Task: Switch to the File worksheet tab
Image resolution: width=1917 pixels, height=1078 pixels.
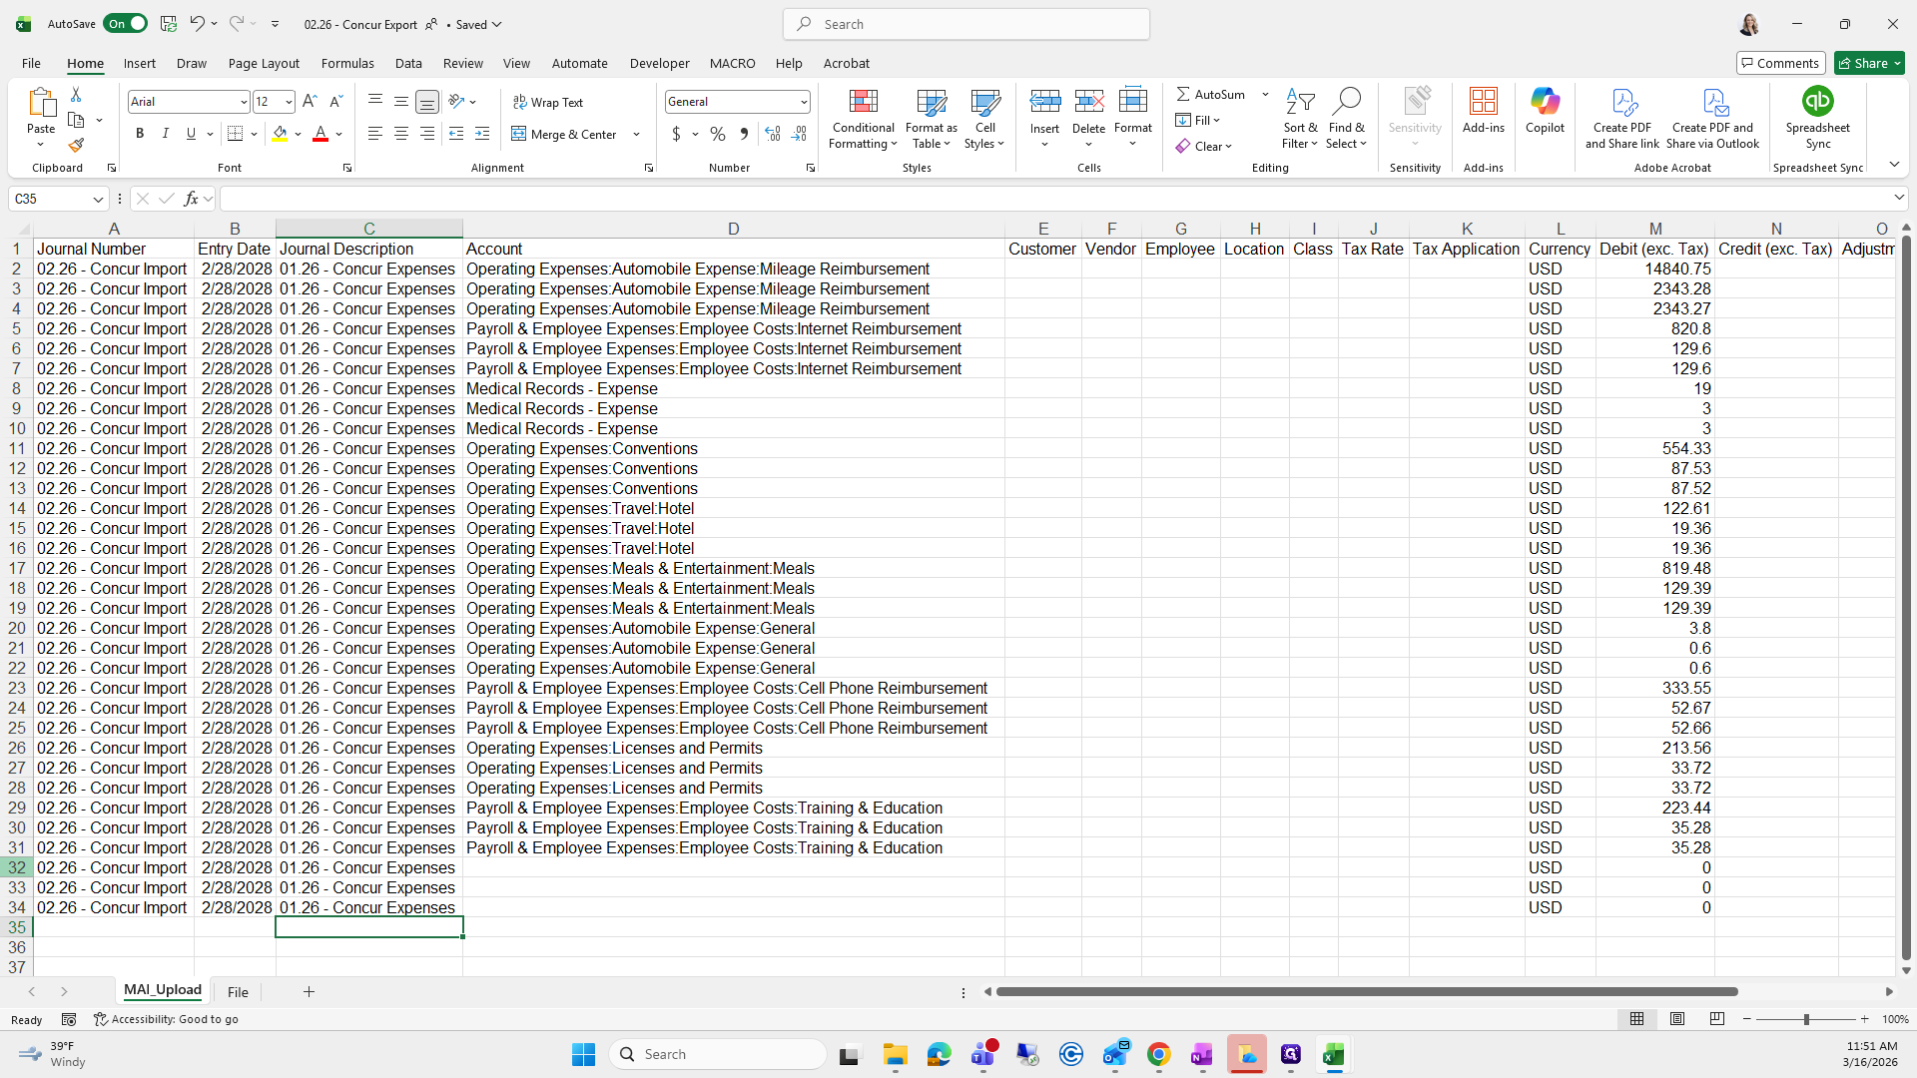Action: pyautogui.click(x=238, y=991)
